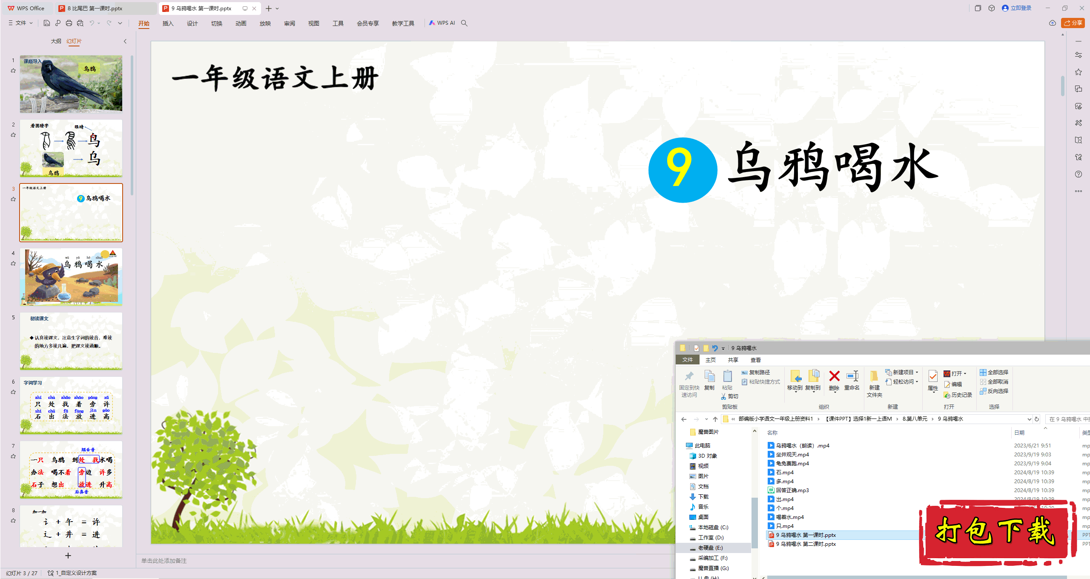Click Explorer refresh button by address bar
This screenshot has height=579, width=1090.
(x=1037, y=419)
